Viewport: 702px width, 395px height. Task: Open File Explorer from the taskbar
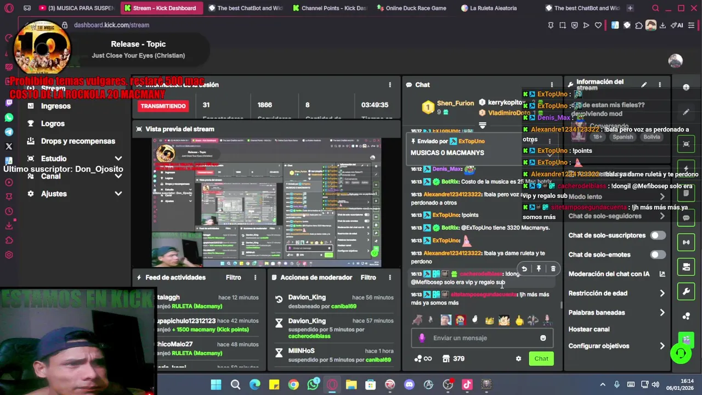(351, 385)
